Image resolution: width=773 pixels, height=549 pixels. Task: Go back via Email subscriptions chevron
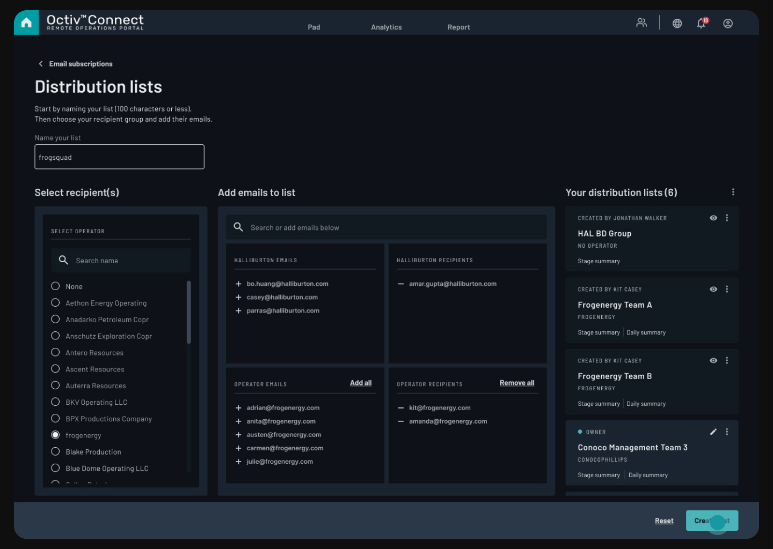(x=41, y=64)
